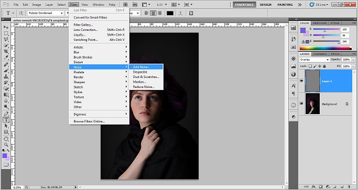The width and height of the screenshot is (358, 190).
Task: Hide the Background layer eye icon
Action: click(x=301, y=104)
